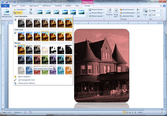Select the highlighted last Color Saturation swatch
The height and width of the screenshot is (116, 167).
pos(69,23)
